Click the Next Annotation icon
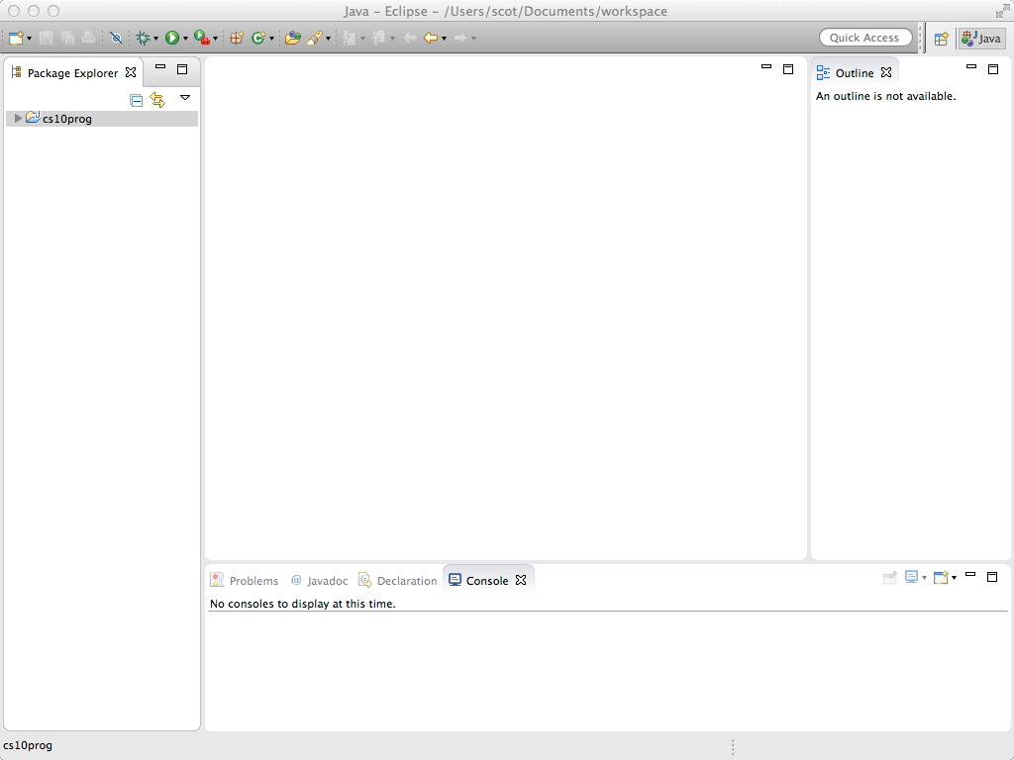1014x760 pixels. (x=350, y=39)
